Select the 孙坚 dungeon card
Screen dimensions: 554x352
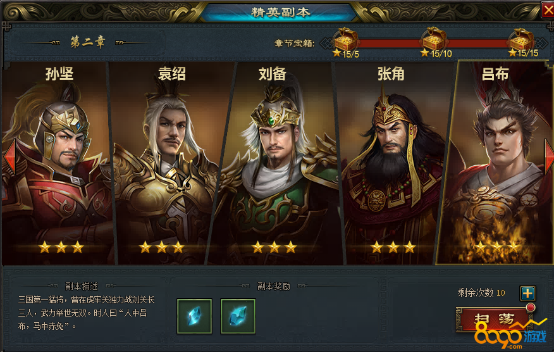[x=58, y=163]
